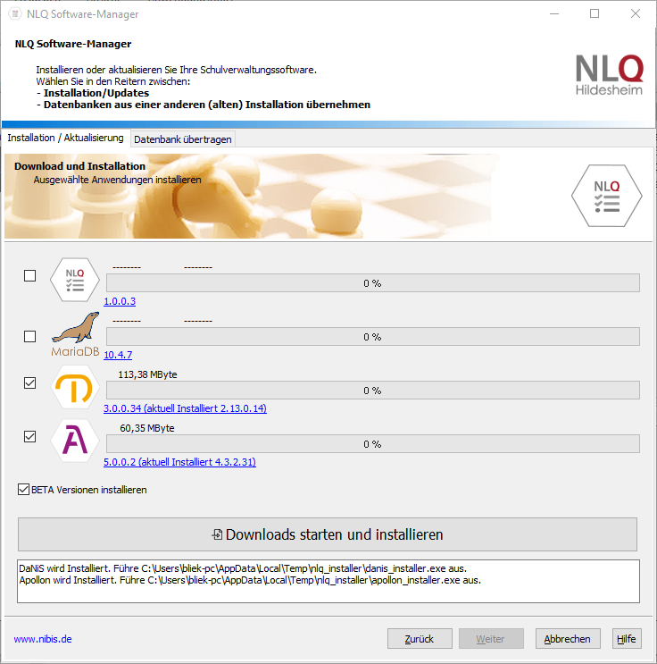Open the 1.0.0.3 version link
The image size is (657, 664).
pos(120,301)
